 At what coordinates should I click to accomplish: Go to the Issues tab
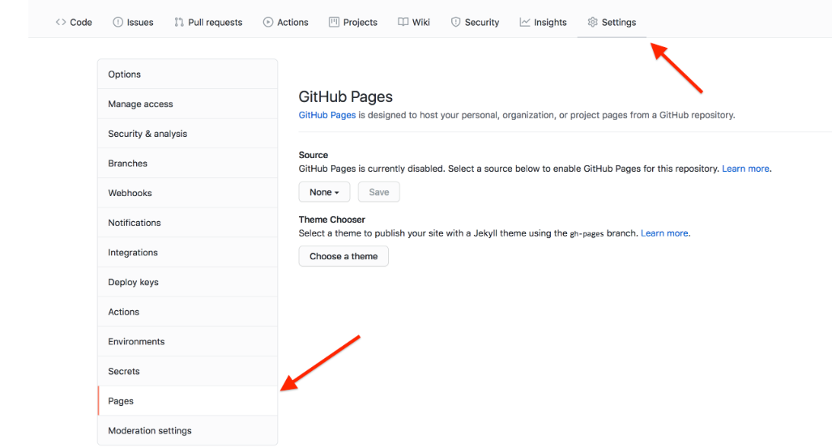coord(133,23)
